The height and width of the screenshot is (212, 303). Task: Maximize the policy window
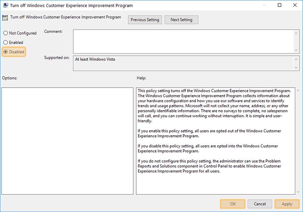pyautogui.click(x=279, y=5)
